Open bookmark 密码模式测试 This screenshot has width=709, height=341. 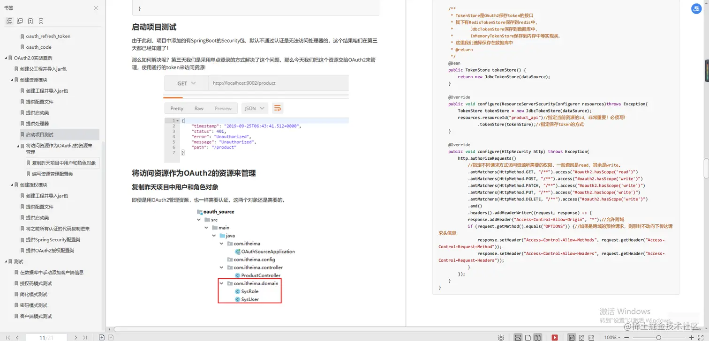tap(34, 305)
